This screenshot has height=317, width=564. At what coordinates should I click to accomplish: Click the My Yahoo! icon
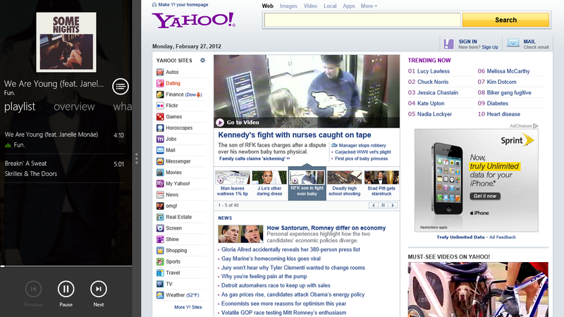(x=160, y=184)
